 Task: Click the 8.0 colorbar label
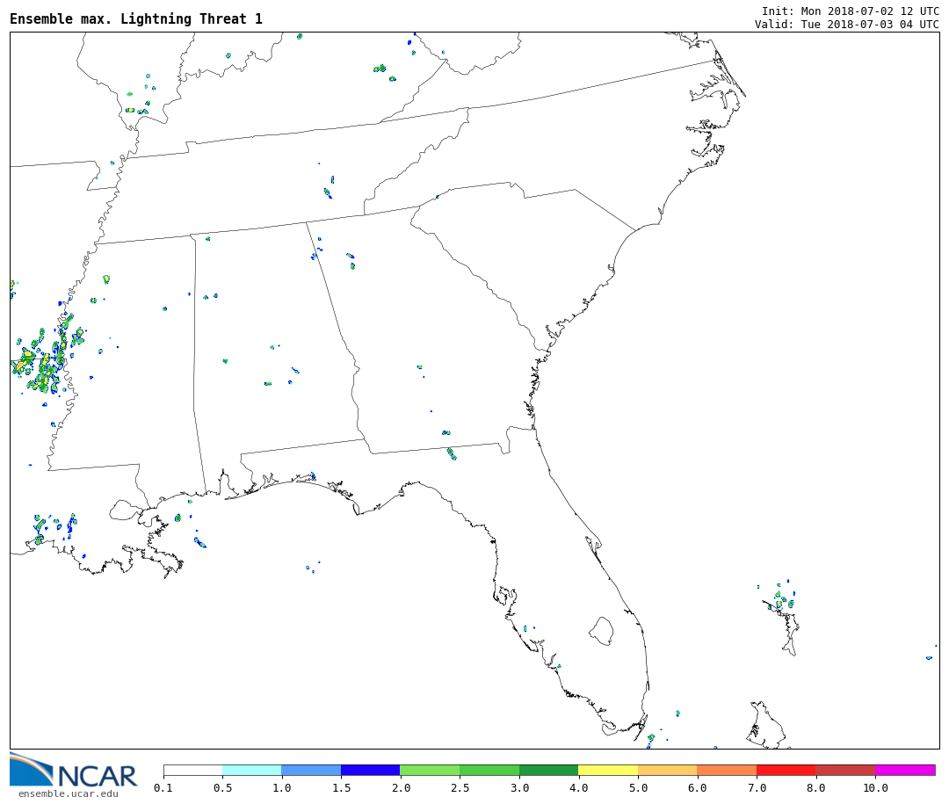point(815,787)
